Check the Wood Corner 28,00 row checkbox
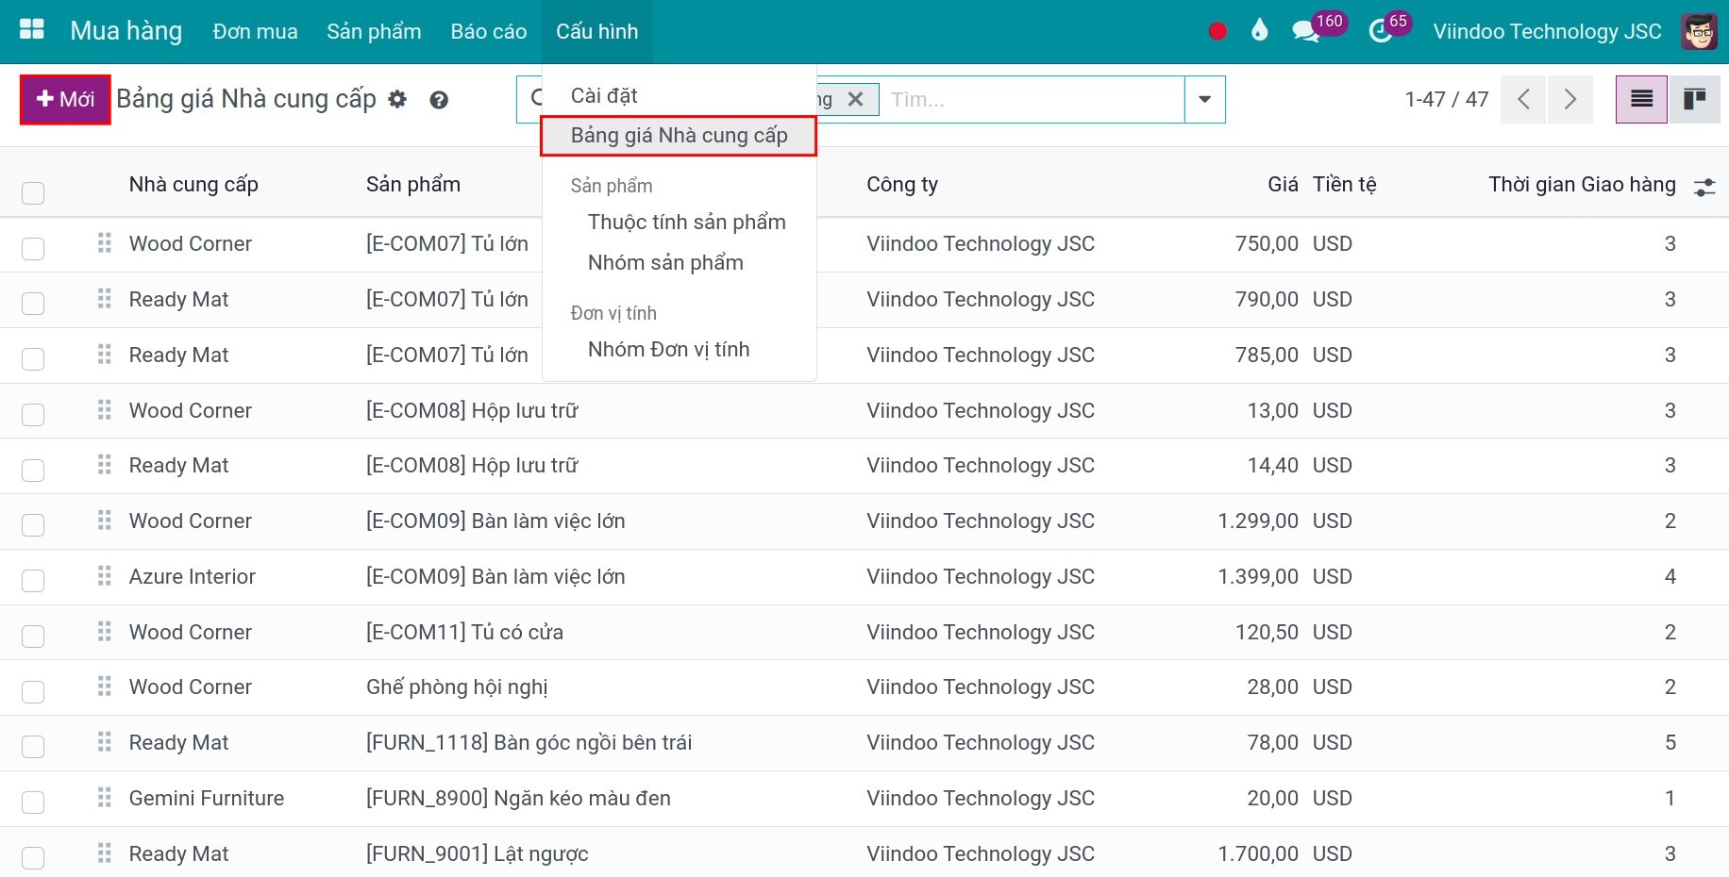Screen dimensions: 1729x877 tap(33, 691)
